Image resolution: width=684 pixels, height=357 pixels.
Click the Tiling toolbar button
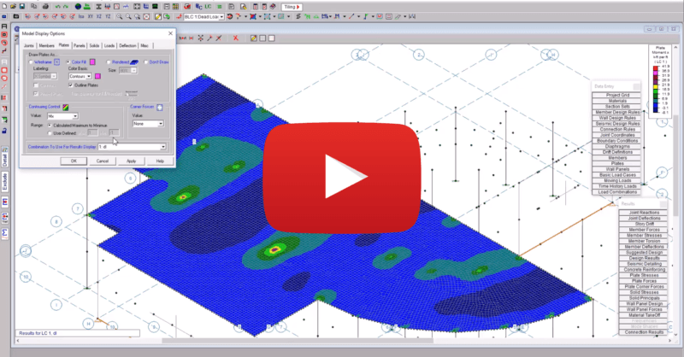[x=292, y=5]
